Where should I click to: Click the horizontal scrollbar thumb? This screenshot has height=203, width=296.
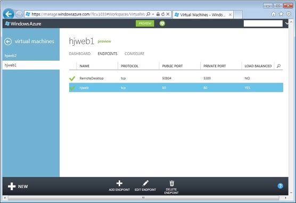(143, 198)
